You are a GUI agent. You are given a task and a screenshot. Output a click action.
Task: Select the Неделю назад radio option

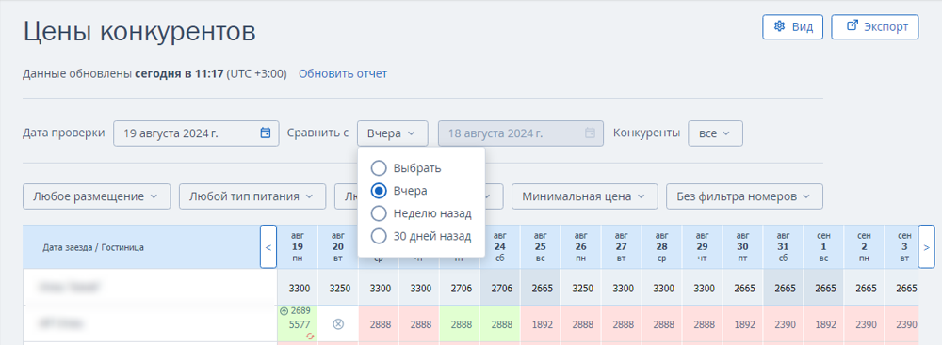pyautogui.click(x=379, y=213)
